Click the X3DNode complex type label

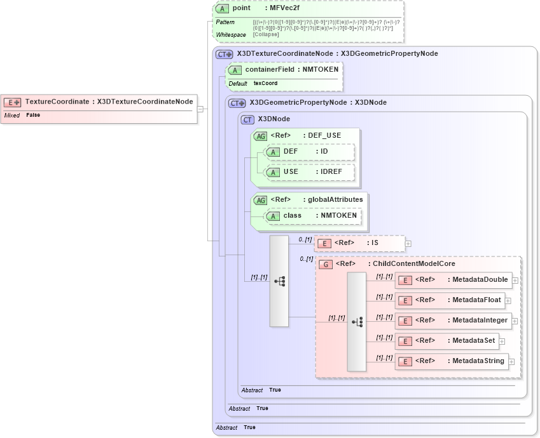click(x=273, y=119)
